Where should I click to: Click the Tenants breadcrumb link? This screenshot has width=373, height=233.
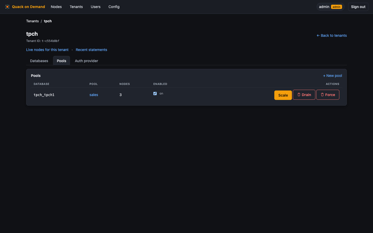[x=32, y=21]
